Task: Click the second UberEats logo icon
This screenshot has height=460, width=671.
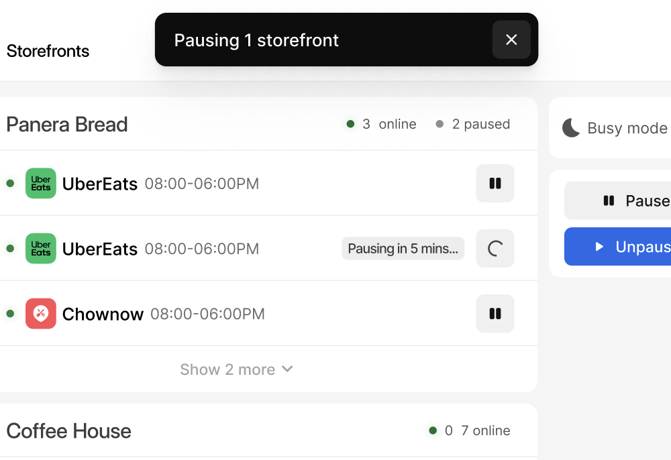Action: (41, 248)
